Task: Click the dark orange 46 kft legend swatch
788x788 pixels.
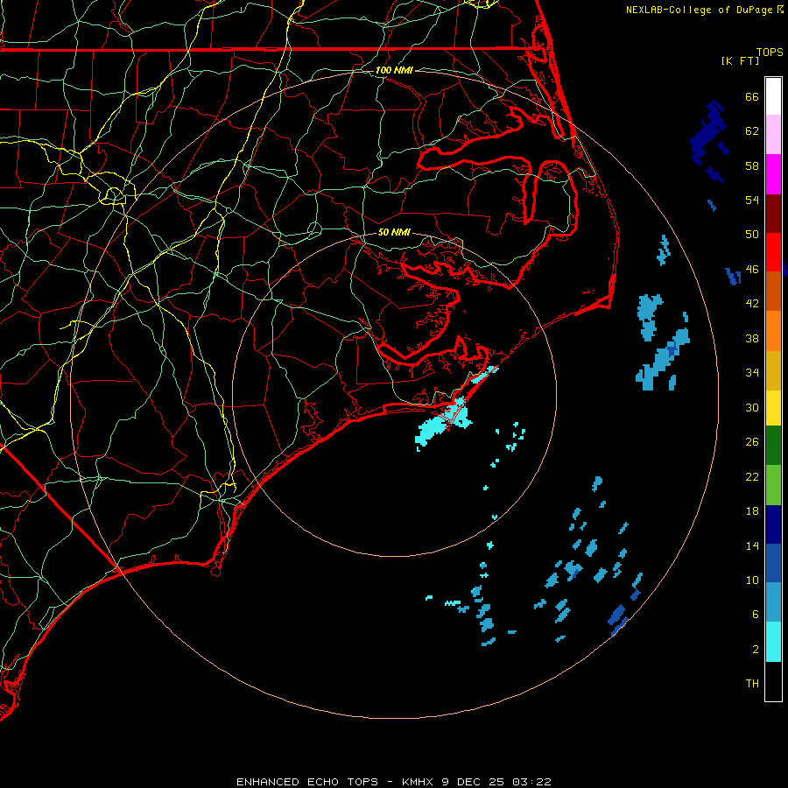Action: click(x=773, y=292)
